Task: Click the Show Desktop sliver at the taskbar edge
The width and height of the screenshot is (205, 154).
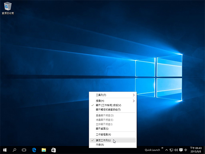Action: (x=204, y=150)
